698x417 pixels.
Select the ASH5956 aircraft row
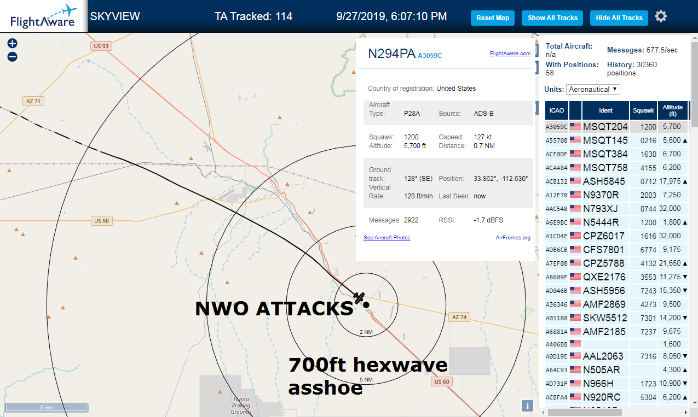pos(616,290)
